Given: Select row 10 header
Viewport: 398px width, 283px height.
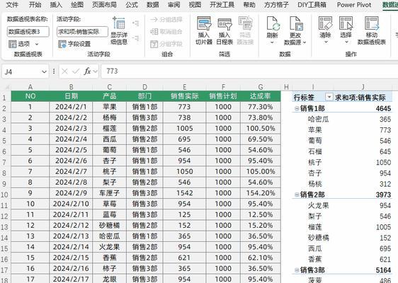Looking at the screenshot, I should 4,195.
